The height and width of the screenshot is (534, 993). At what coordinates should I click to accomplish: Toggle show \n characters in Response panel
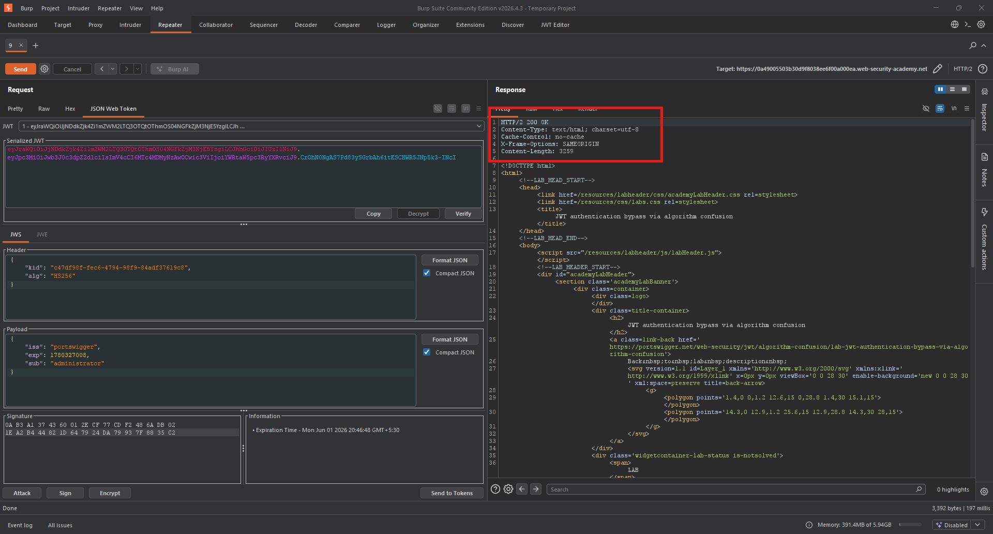click(x=954, y=108)
